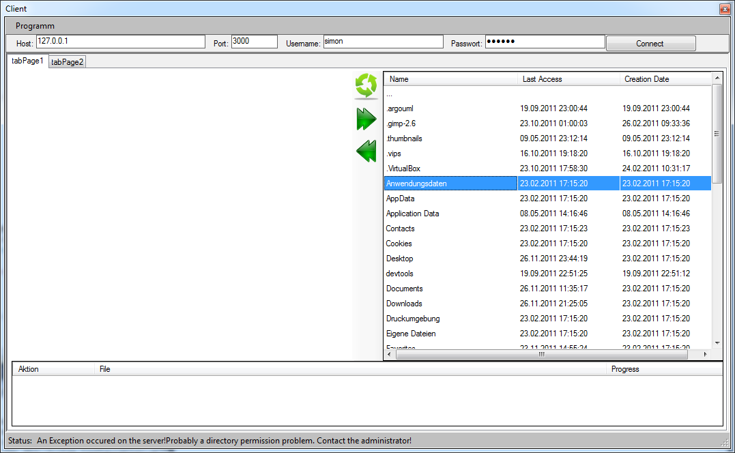Sort by the Last Access column header
735x453 pixels.
click(568, 78)
